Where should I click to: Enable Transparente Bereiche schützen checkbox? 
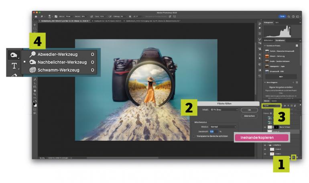(x=194, y=136)
